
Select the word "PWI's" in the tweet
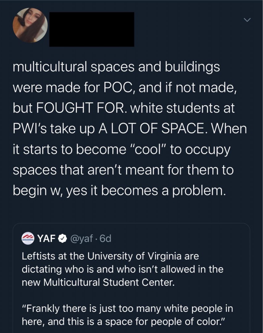28,129
